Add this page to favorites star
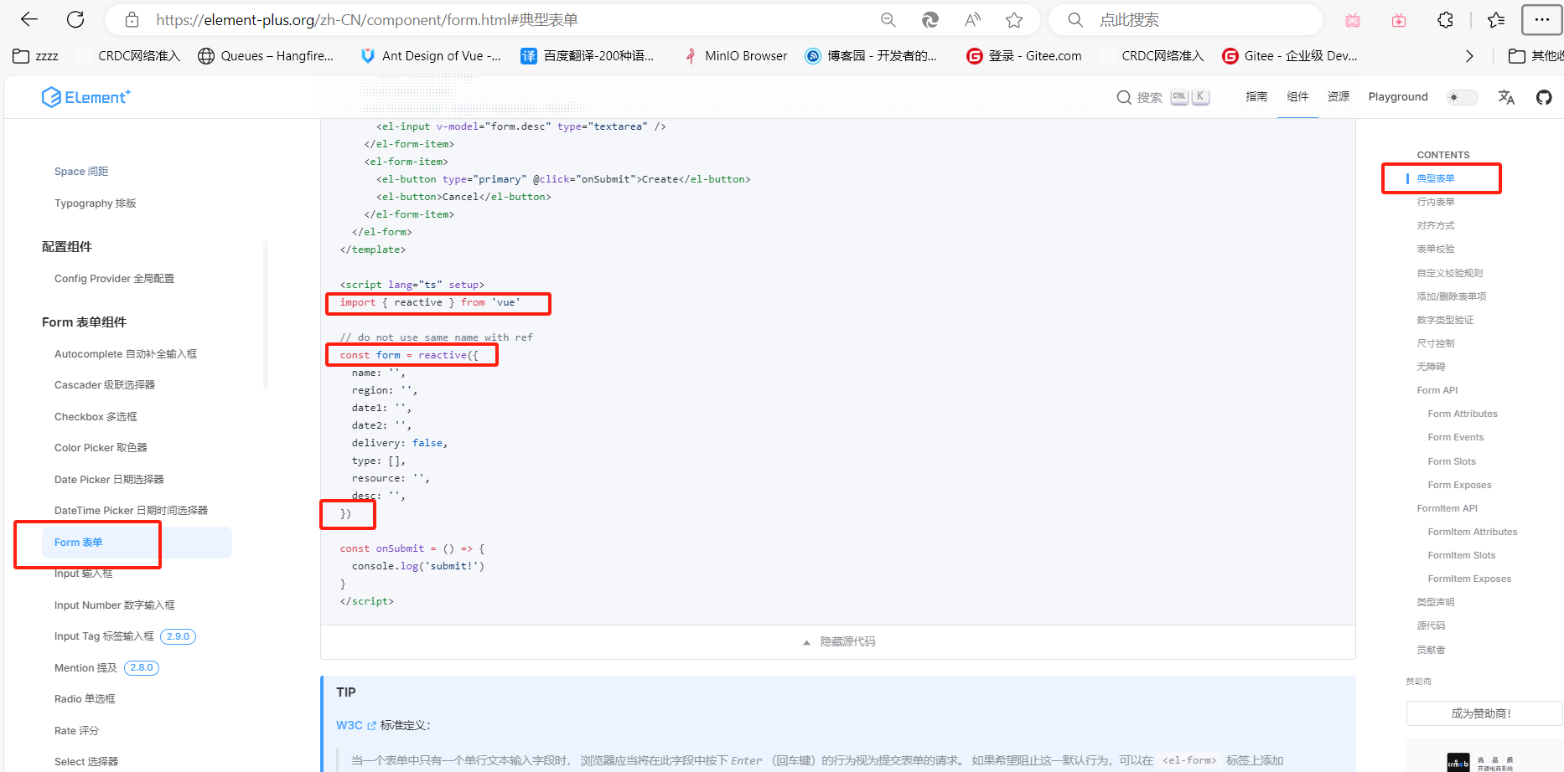This screenshot has height=772, width=1564. pyautogui.click(x=1014, y=19)
